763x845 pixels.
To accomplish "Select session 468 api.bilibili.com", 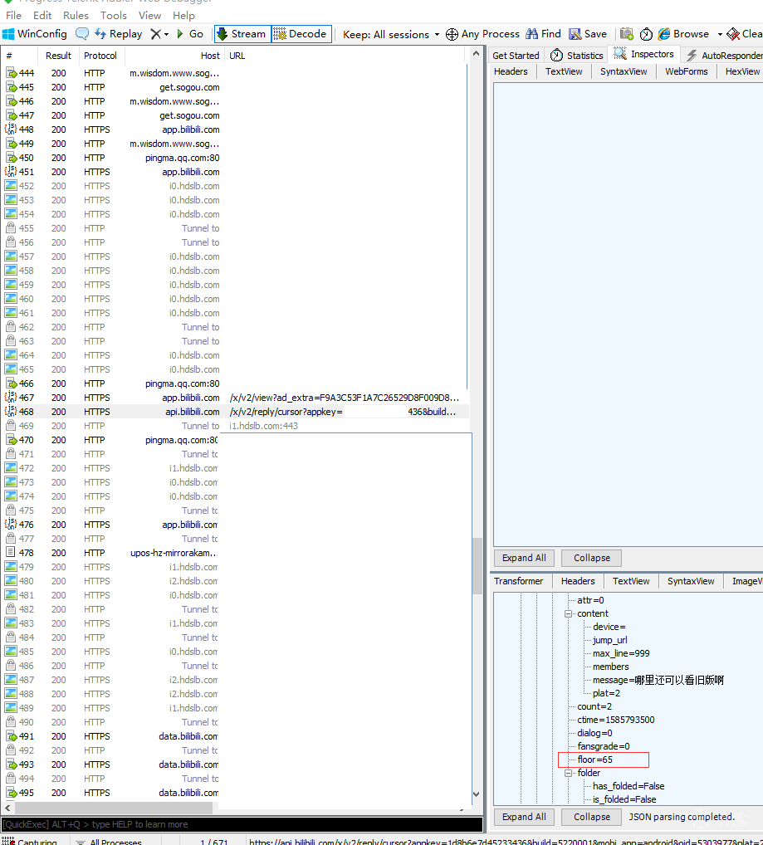I will pos(235,412).
